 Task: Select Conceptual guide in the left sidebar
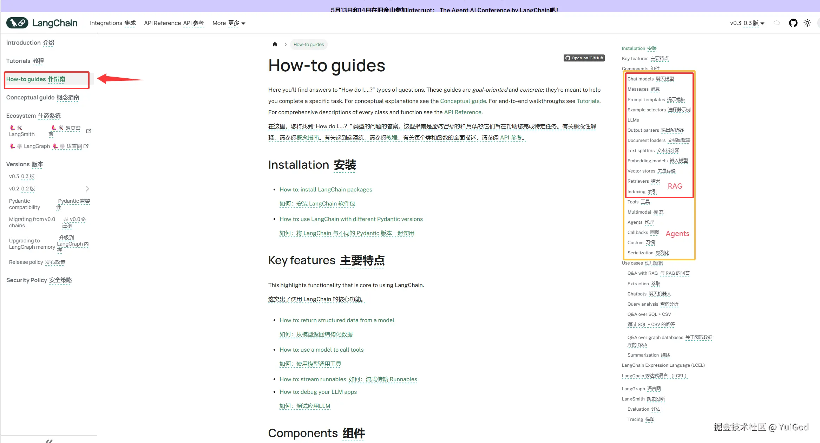point(43,97)
